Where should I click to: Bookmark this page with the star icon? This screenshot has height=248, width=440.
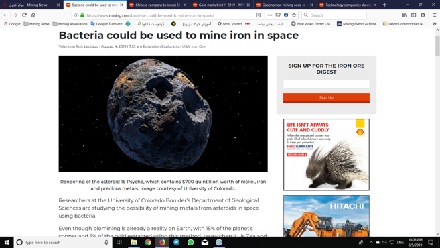tap(294, 15)
